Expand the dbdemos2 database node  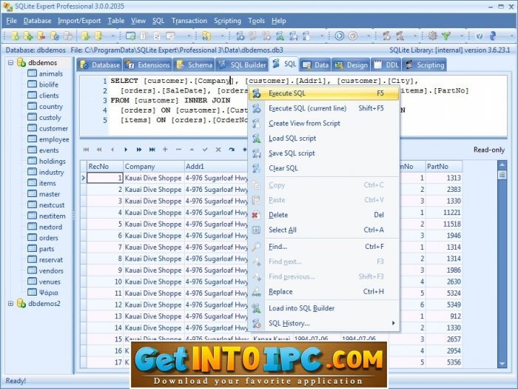coord(10,303)
